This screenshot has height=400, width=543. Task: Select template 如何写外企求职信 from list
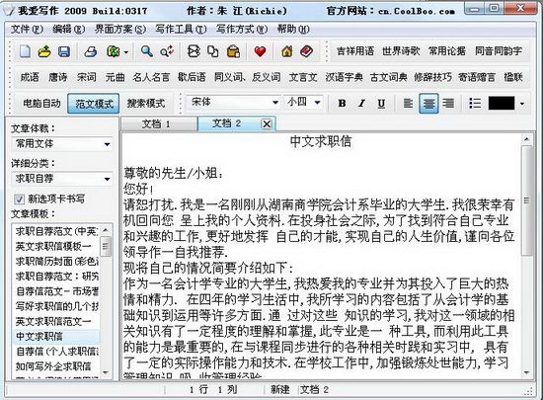53,366
